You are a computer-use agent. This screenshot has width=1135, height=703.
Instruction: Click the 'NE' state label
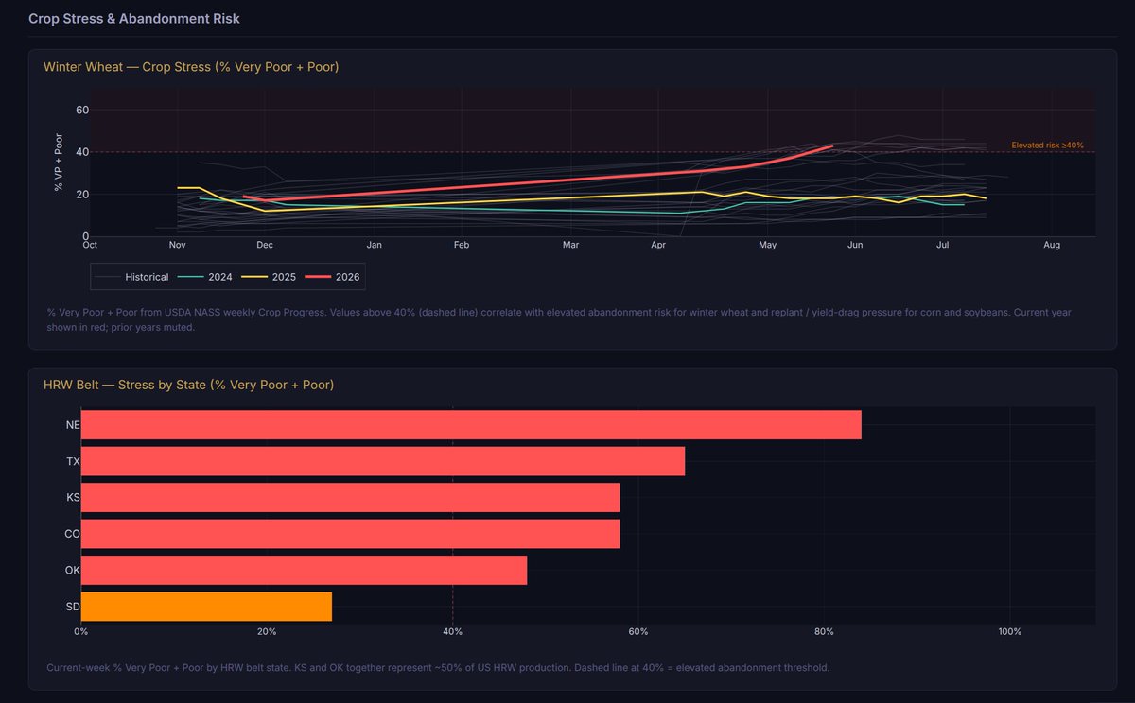(73, 425)
